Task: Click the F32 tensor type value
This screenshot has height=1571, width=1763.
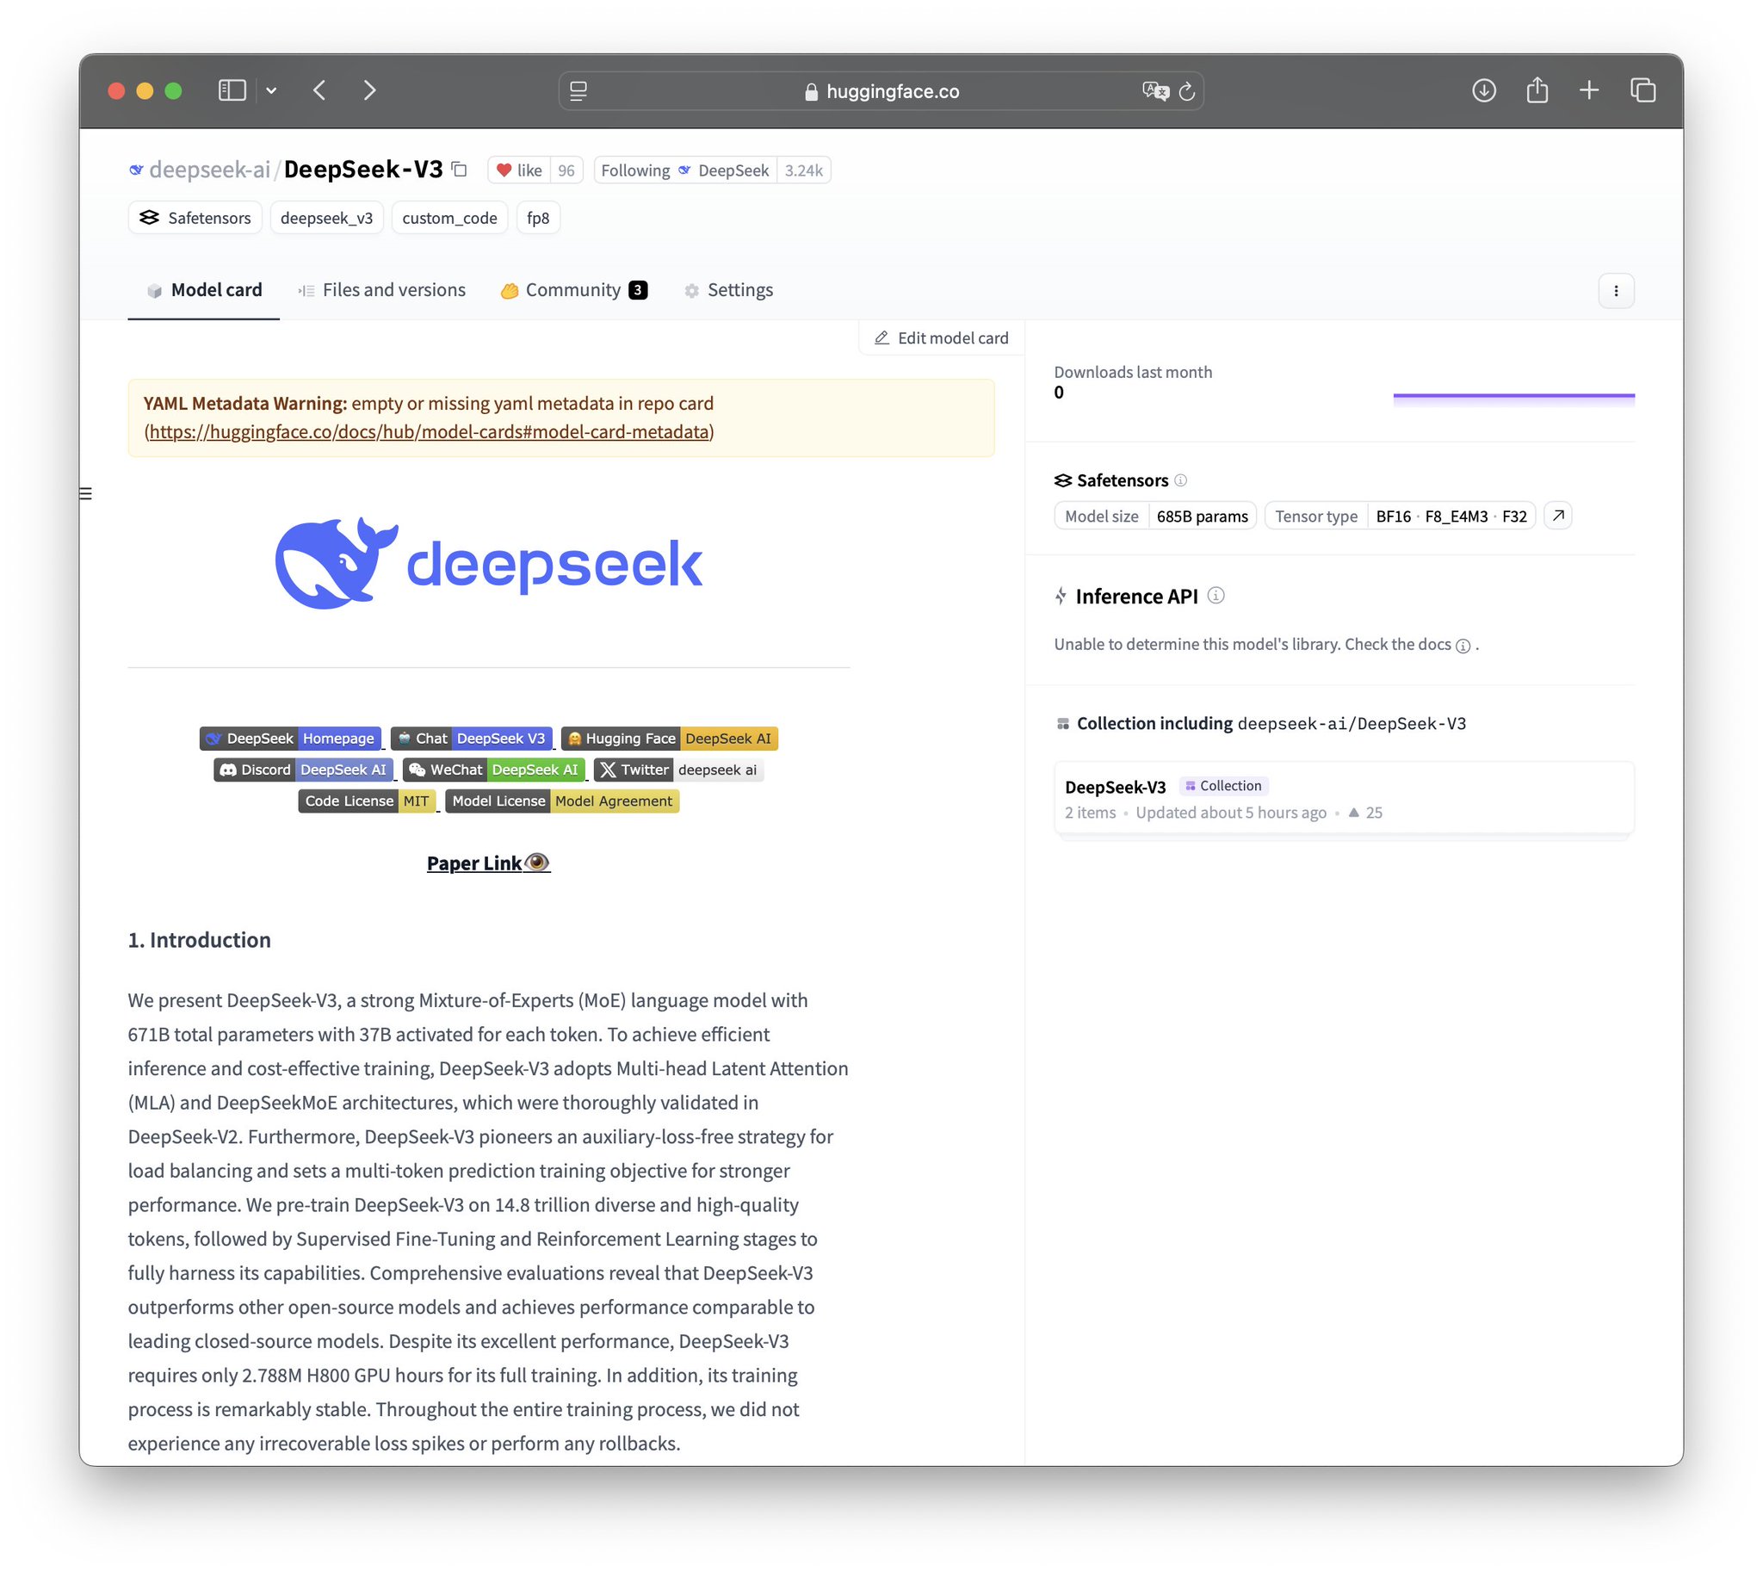Action: tap(1514, 516)
